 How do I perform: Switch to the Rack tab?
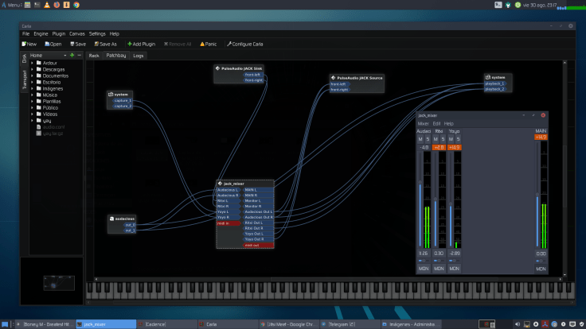click(94, 56)
